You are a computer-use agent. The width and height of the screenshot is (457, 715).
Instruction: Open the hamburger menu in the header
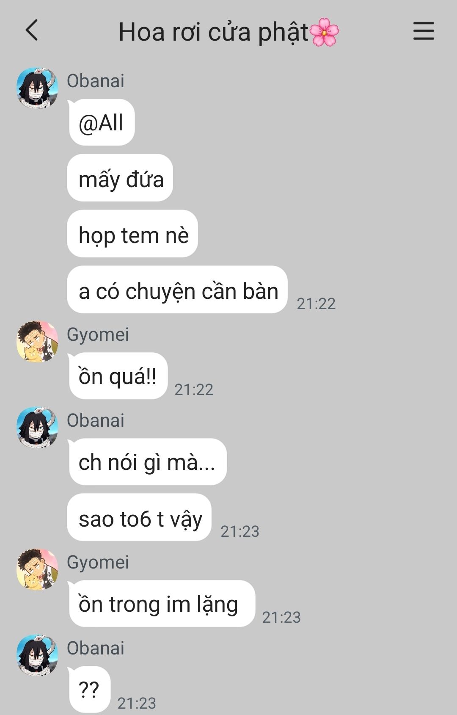pyautogui.click(x=424, y=31)
